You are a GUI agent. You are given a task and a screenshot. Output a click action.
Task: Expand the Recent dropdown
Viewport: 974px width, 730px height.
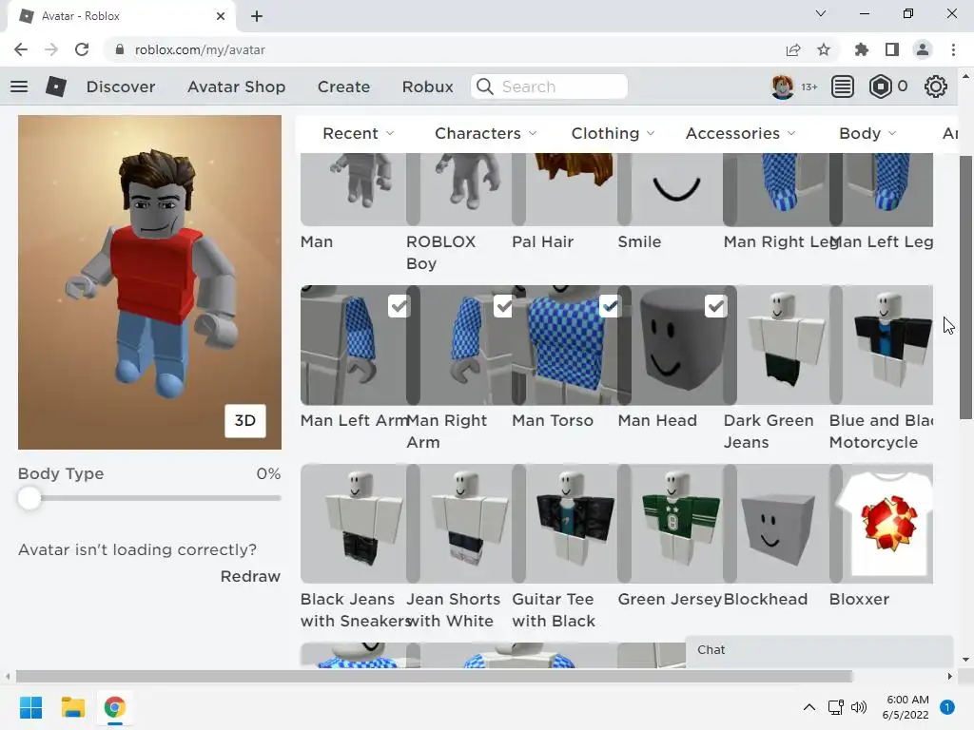[x=359, y=133]
